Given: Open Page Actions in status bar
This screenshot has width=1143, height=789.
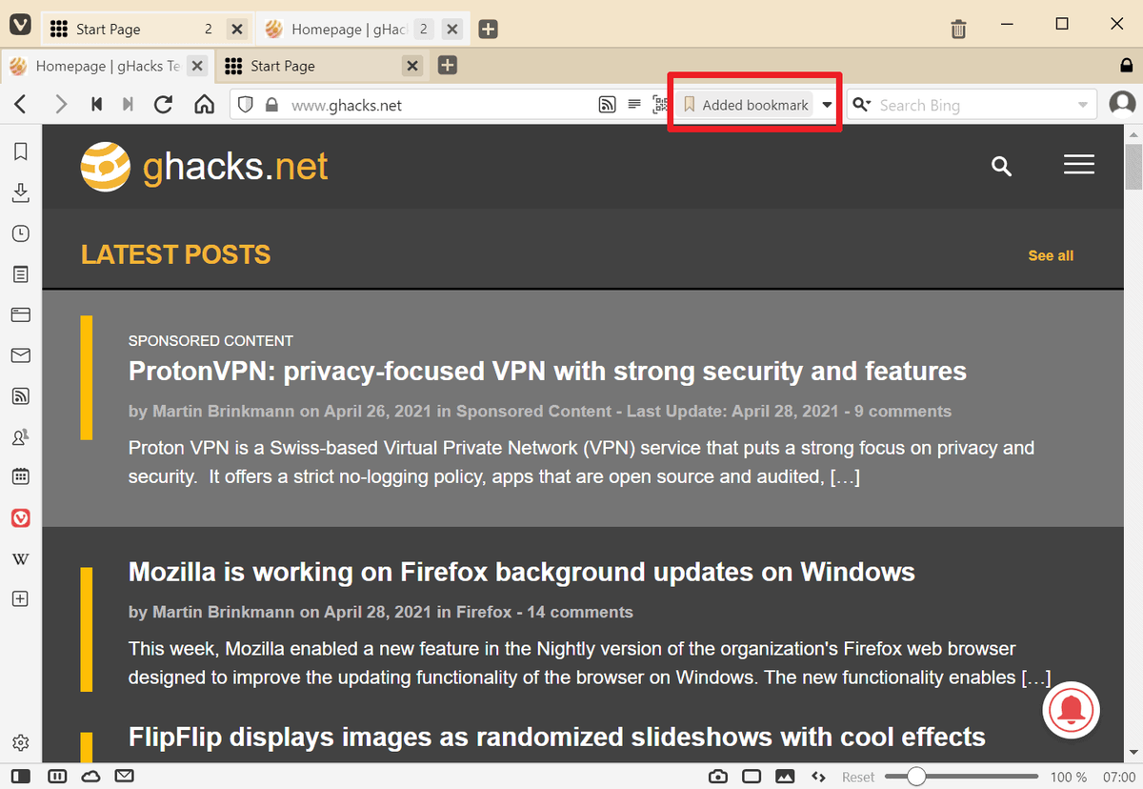Looking at the screenshot, I should (x=817, y=777).
